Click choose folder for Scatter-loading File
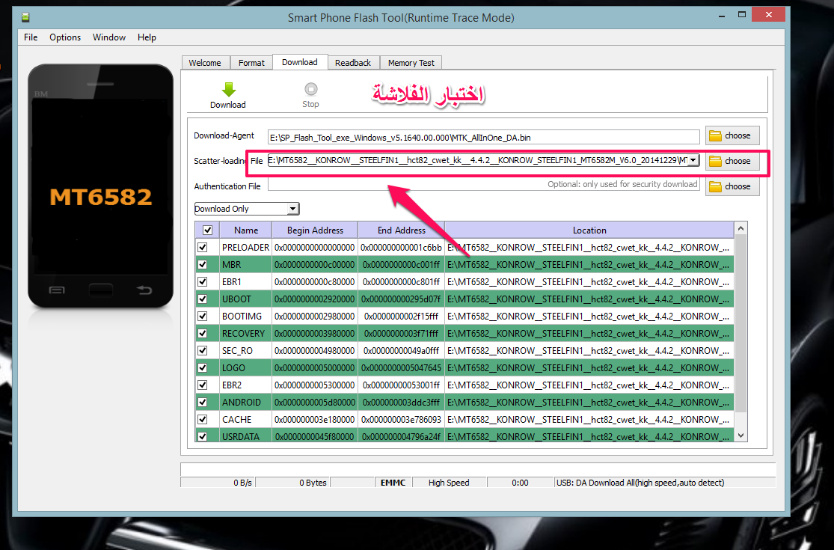 click(732, 161)
